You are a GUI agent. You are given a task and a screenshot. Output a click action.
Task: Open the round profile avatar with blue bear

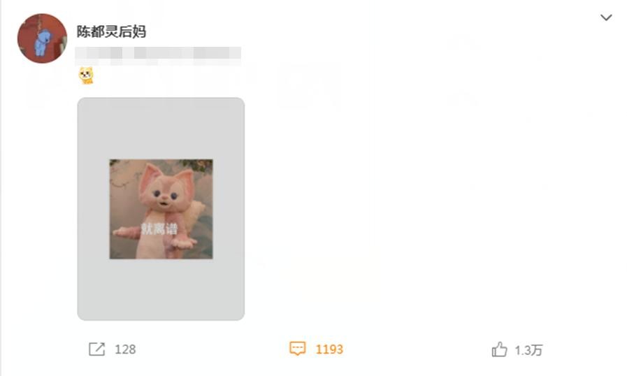42,38
